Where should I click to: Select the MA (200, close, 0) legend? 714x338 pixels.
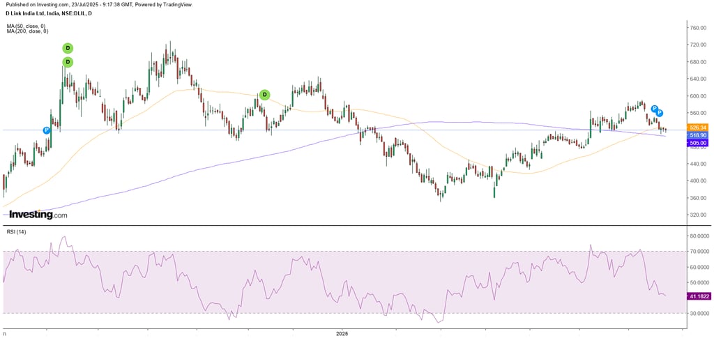[x=28, y=31]
